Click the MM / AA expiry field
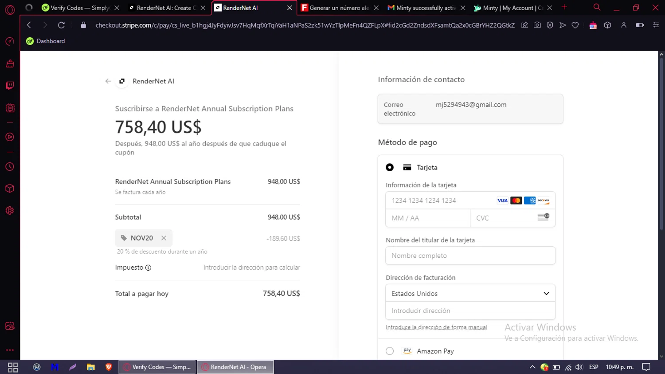 click(428, 218)
